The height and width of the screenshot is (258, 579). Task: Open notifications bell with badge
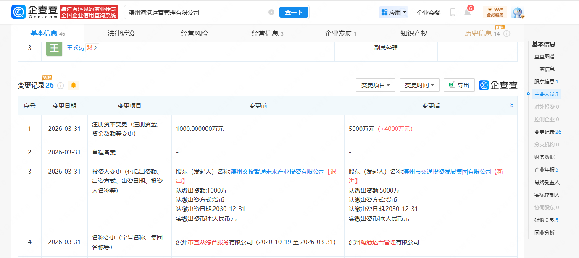(x=467, y=12)
